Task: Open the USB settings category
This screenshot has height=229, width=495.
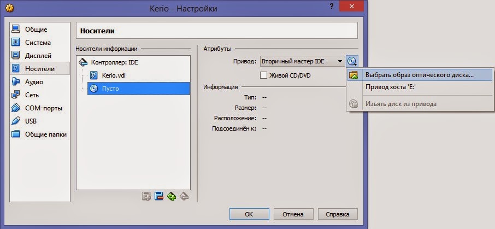Action: click(x=40, y=121)
